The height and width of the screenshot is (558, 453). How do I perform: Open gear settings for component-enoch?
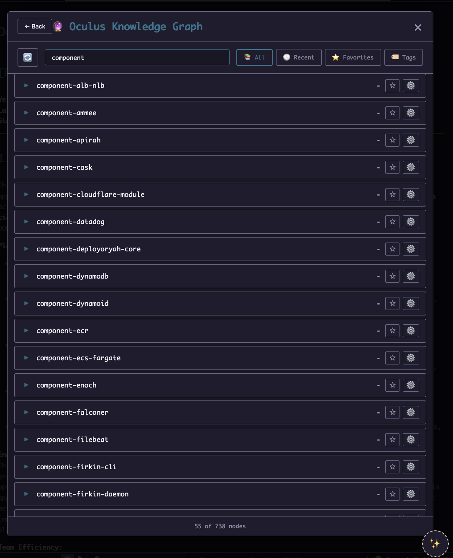click(x=411, y=385)
